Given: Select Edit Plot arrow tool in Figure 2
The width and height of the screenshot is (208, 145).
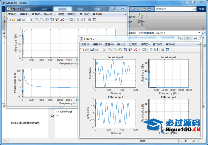Looking at the screenshot, I should [x=104, y=50].
